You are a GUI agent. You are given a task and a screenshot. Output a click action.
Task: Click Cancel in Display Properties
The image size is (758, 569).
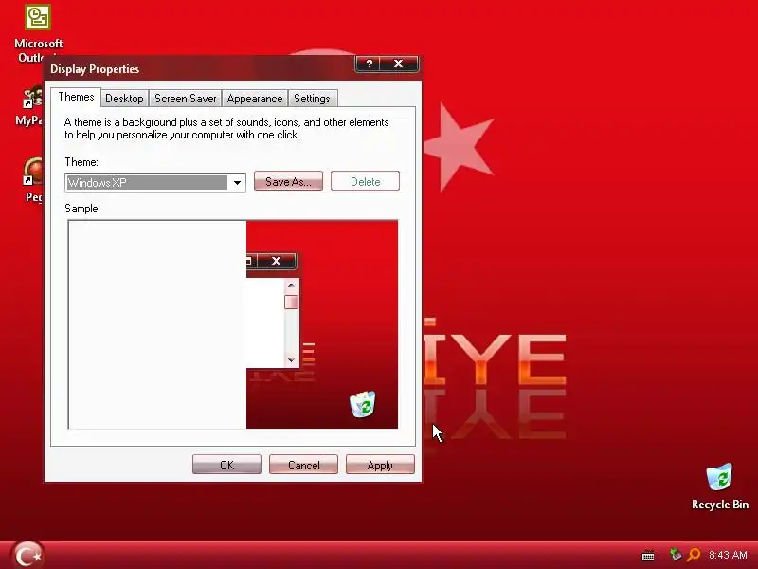tap(303, 465)
